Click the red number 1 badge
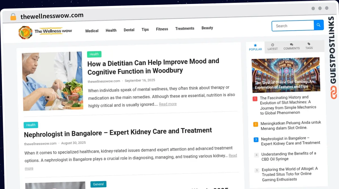The width and height of the screenshot is (339, 189). point(255,99)
